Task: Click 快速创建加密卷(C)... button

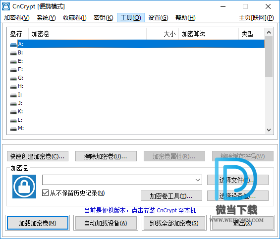Action: 38,156
